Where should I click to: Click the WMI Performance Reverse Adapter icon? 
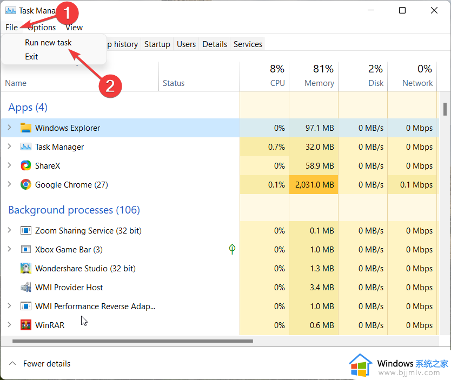(26, 306)
